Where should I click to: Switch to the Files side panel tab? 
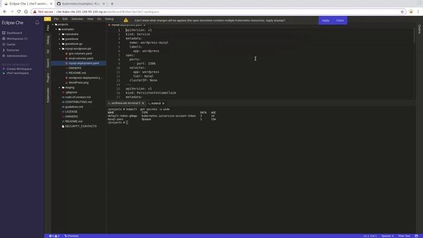tap(48, 28)
